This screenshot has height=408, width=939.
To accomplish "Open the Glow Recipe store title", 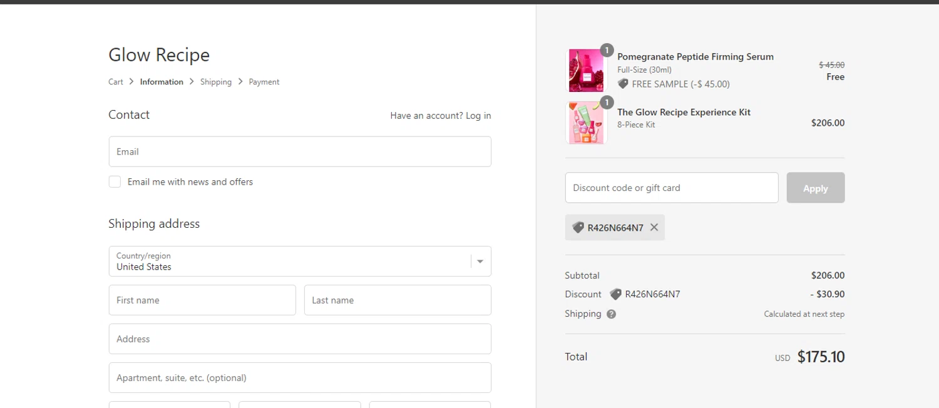I will (x=159, y=55).
